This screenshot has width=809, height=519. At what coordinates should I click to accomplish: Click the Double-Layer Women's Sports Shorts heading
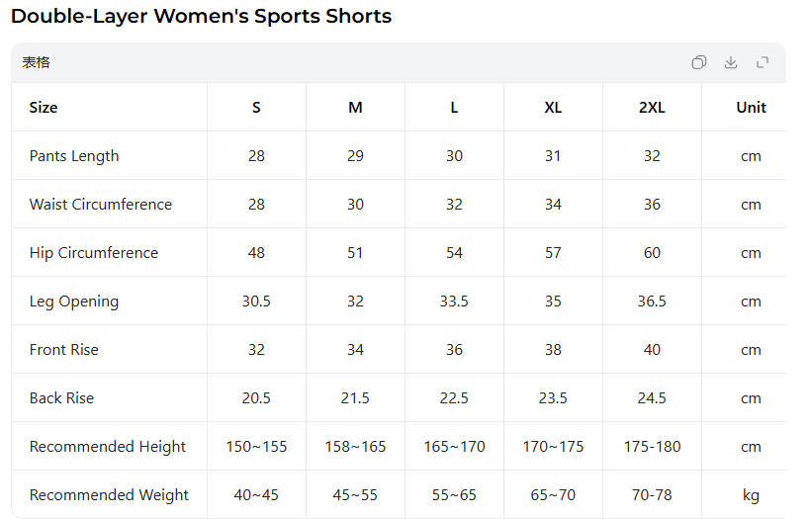click(x=202, y=17)
